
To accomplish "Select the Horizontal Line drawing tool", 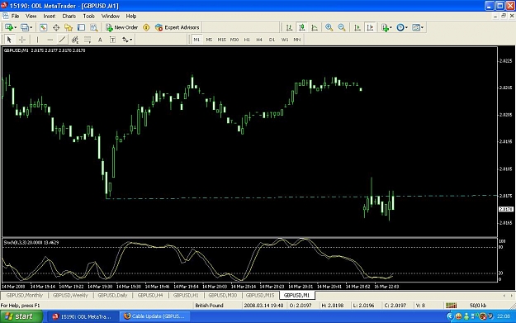I will [x=50, y=40].
